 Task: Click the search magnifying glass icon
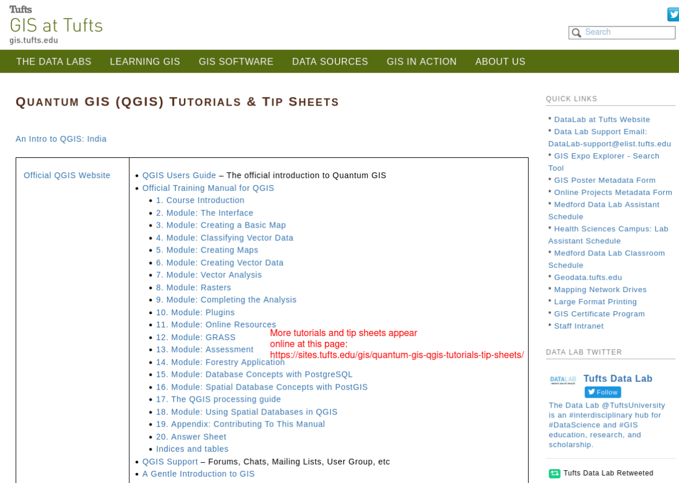coord(576,33)
